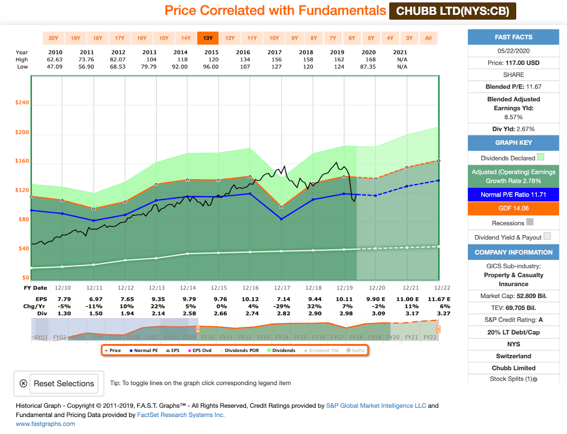This screenshot has height=434, width=567.
Task: Click the Reset Selections button
Action: pos(64,383)
